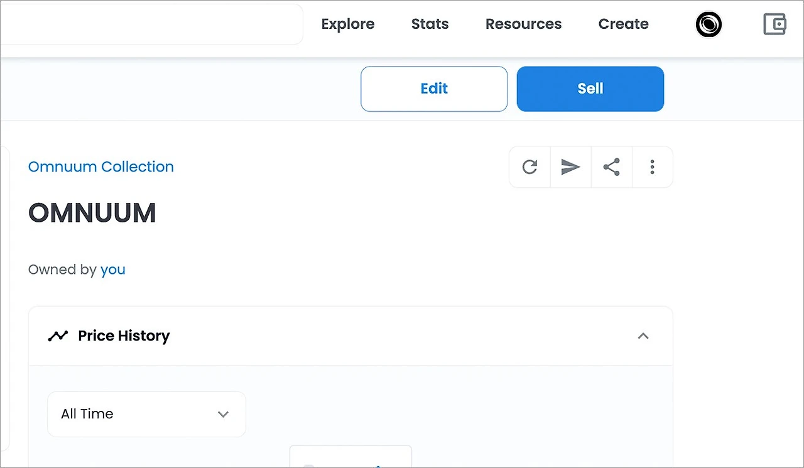Open the Omnuum Collection link

[x=101, y=166]
